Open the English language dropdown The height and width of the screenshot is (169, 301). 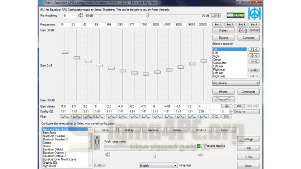click(158, 165)
